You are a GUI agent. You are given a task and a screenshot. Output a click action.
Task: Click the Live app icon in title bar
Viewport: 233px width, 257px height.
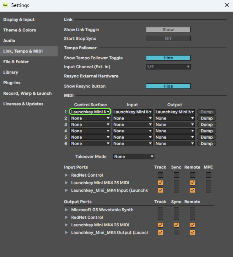pos(5,5)
